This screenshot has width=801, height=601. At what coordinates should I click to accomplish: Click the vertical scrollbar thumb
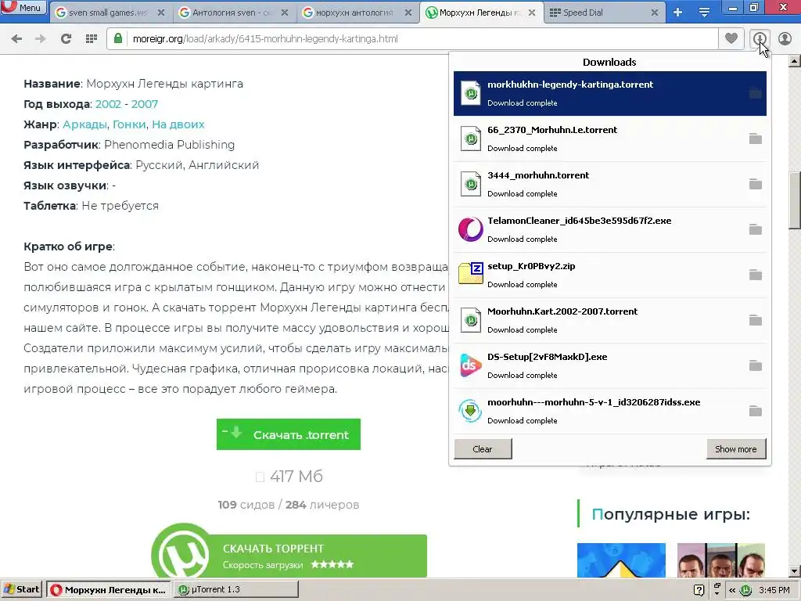[x=795, y=201]
